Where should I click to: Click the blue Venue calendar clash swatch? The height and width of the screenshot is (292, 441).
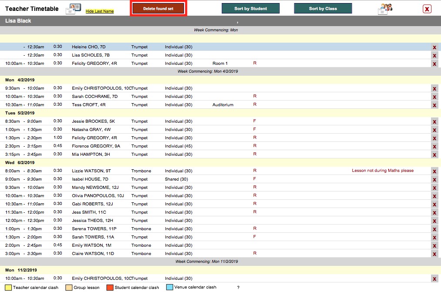170,287
